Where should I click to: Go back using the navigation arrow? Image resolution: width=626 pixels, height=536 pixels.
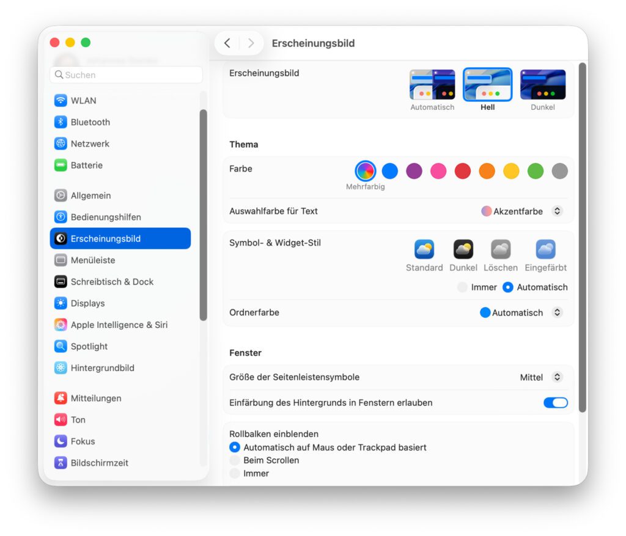227,43
